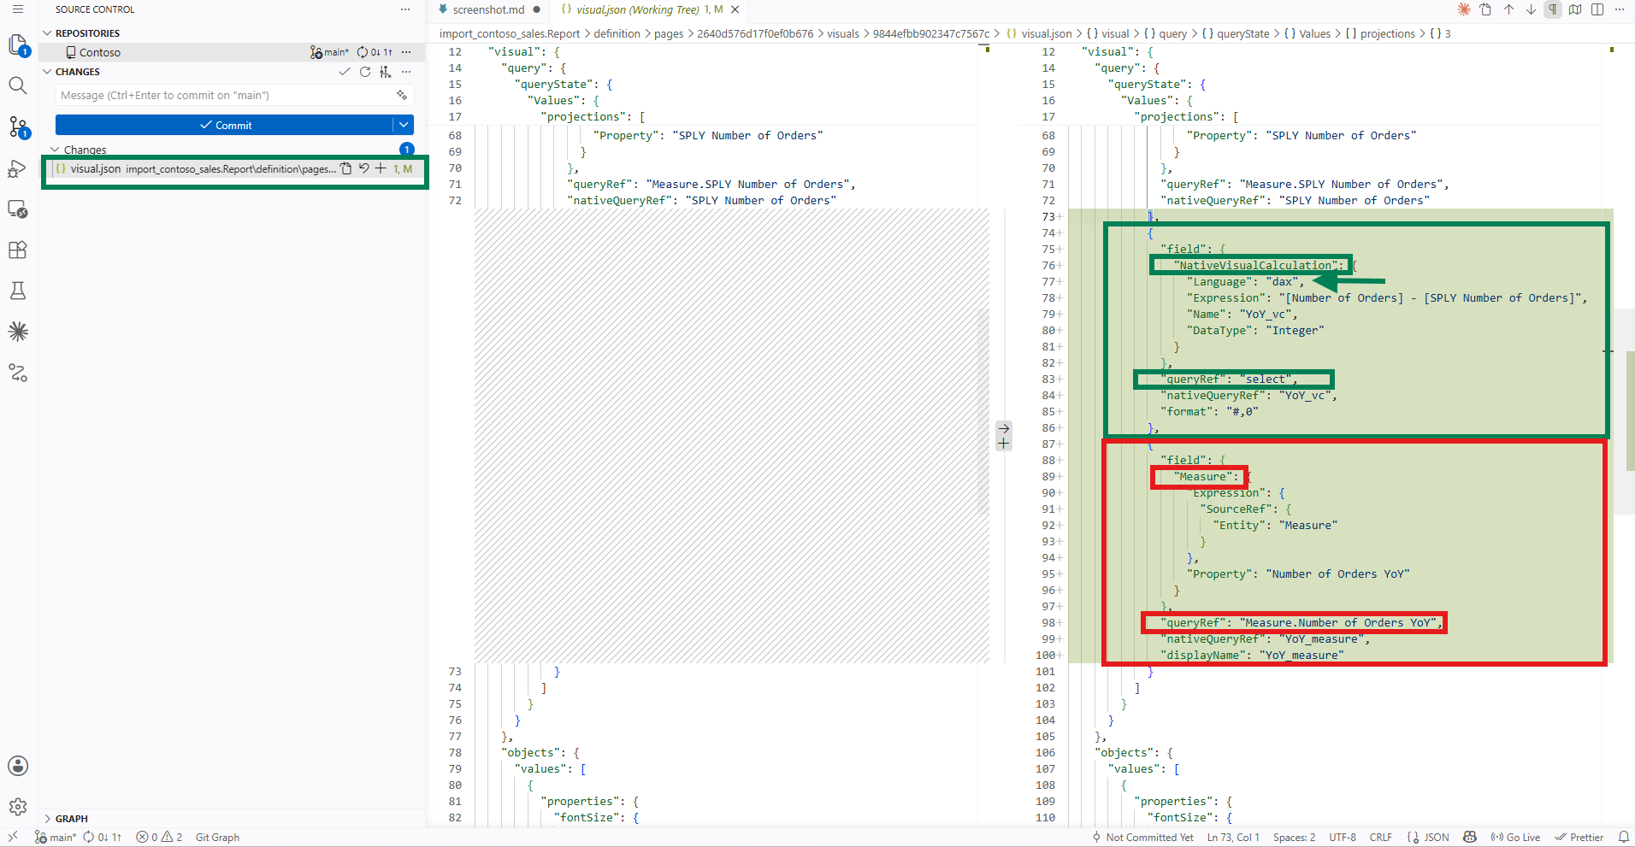Viewport: 1635px width, 847px height.
Task: Collapse the CHANGES section
Action: coord(47,72)
